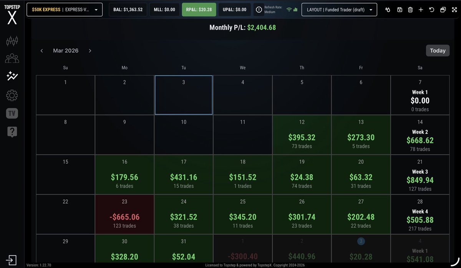Click the stacked windows icon in toolbar
Image resolution: width=461 pixels, height=268 pixels.
pos(443,10)
